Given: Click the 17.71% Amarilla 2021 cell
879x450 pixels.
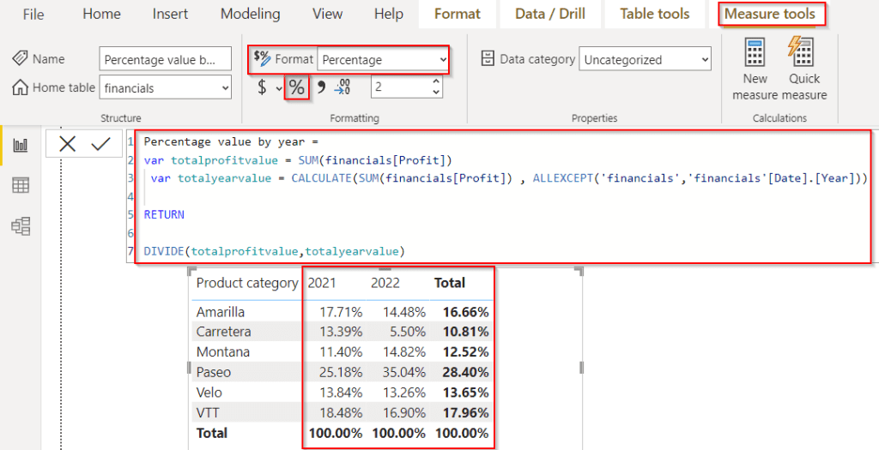Looking at the screenshot, I should [x=341, y=312].
